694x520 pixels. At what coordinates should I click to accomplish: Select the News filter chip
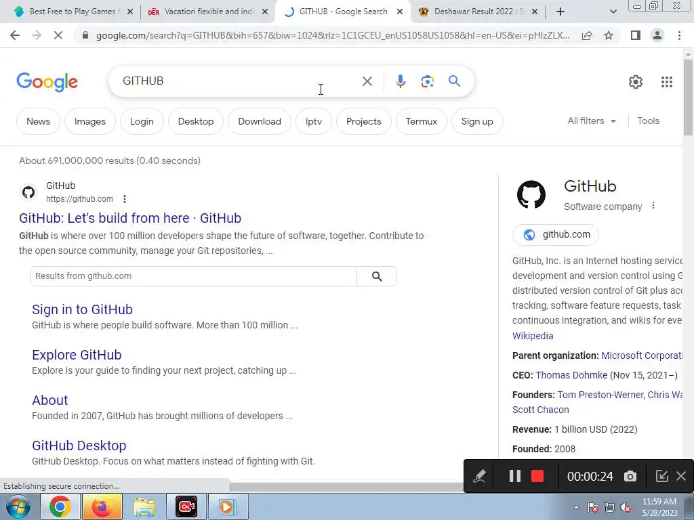pos(38,121)
